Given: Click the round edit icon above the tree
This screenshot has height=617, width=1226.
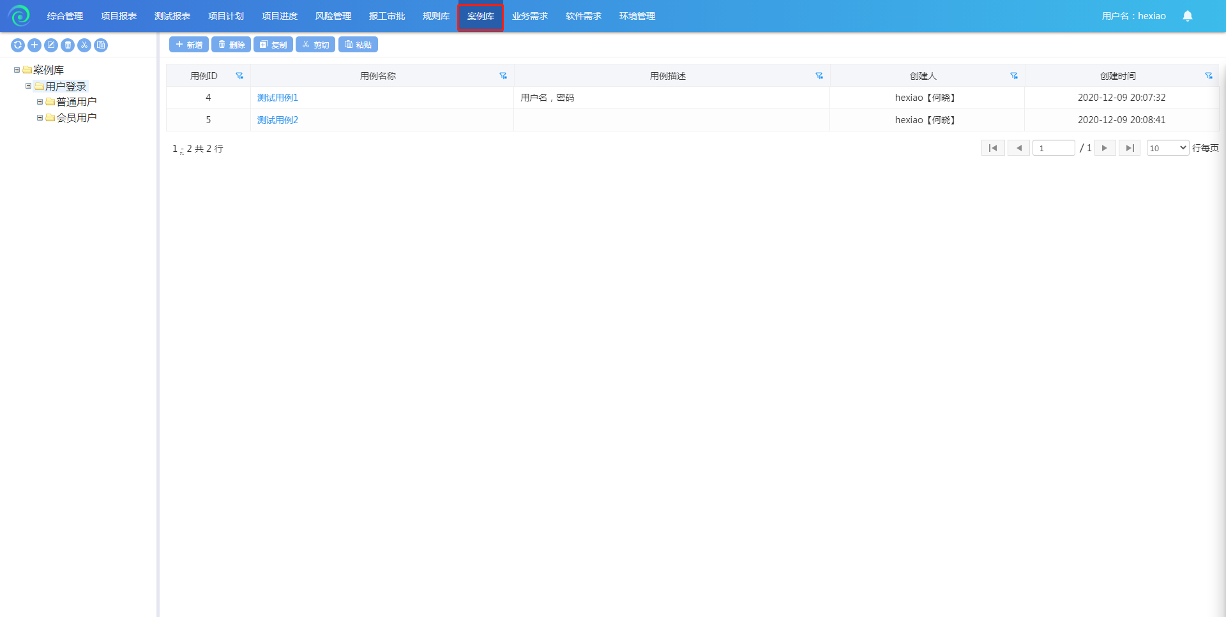Looking at the screenshot, I should (51, 45).
